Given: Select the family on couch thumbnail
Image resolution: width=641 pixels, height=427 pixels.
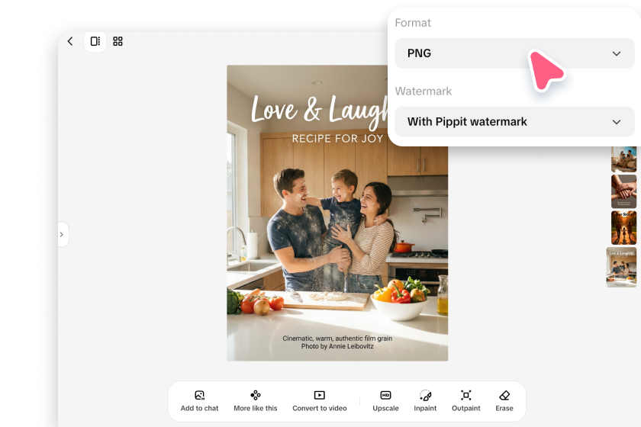Looking at the screenshot, I should tap(623, 159).
